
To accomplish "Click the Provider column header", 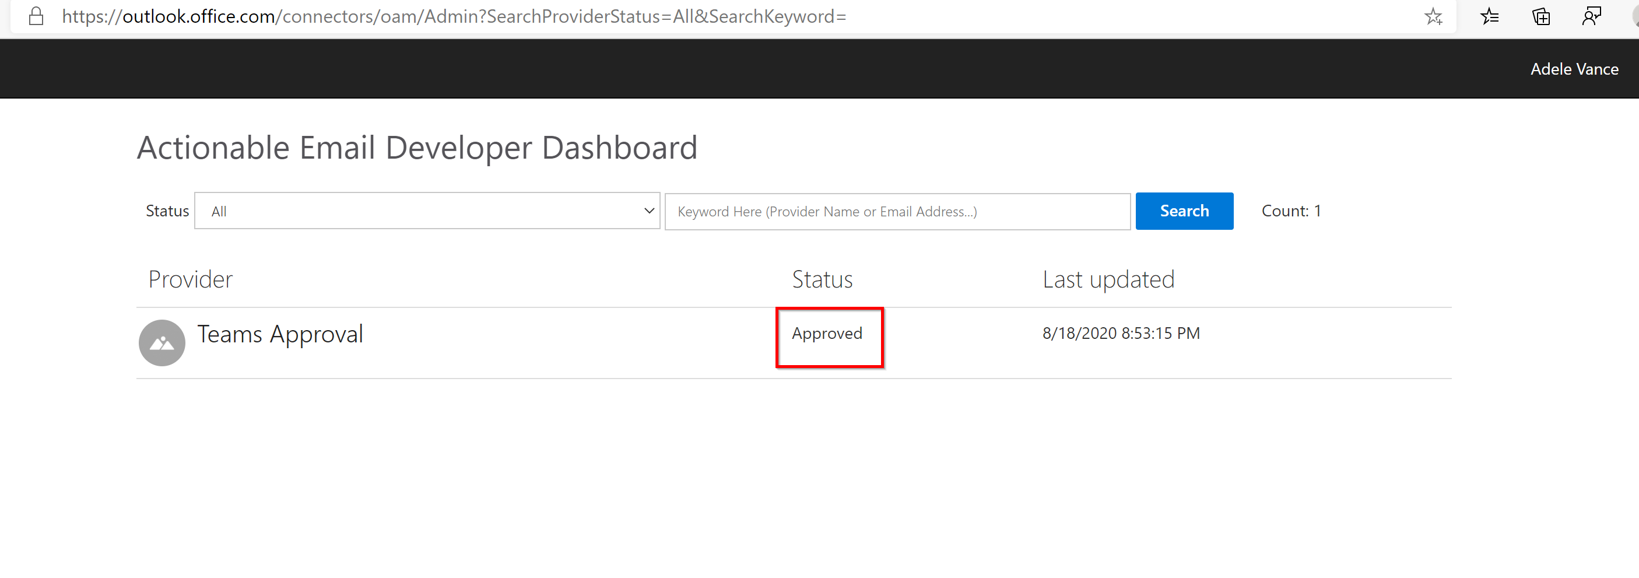I will [189, 279].
